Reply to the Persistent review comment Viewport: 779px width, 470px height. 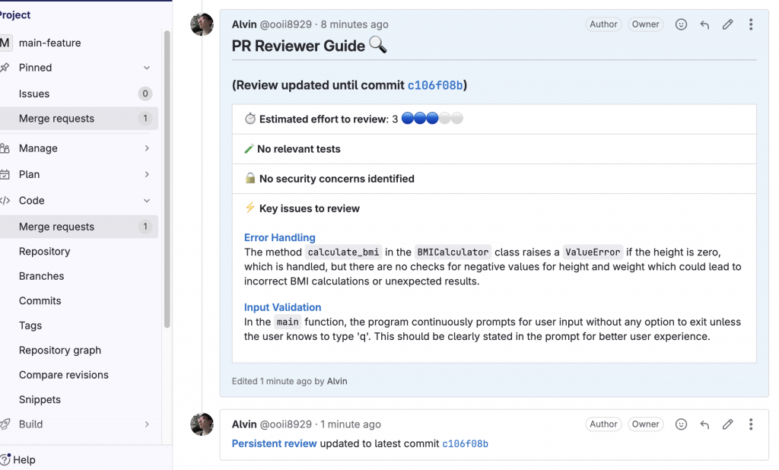coord(704,424)
